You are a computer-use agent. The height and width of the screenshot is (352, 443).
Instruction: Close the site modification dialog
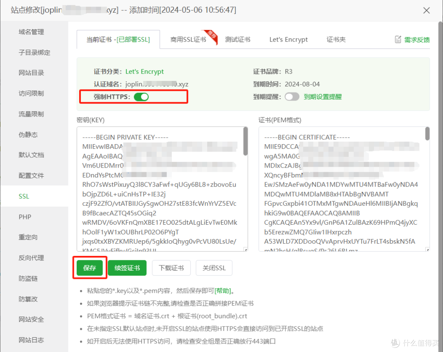(x=427, y=10)
